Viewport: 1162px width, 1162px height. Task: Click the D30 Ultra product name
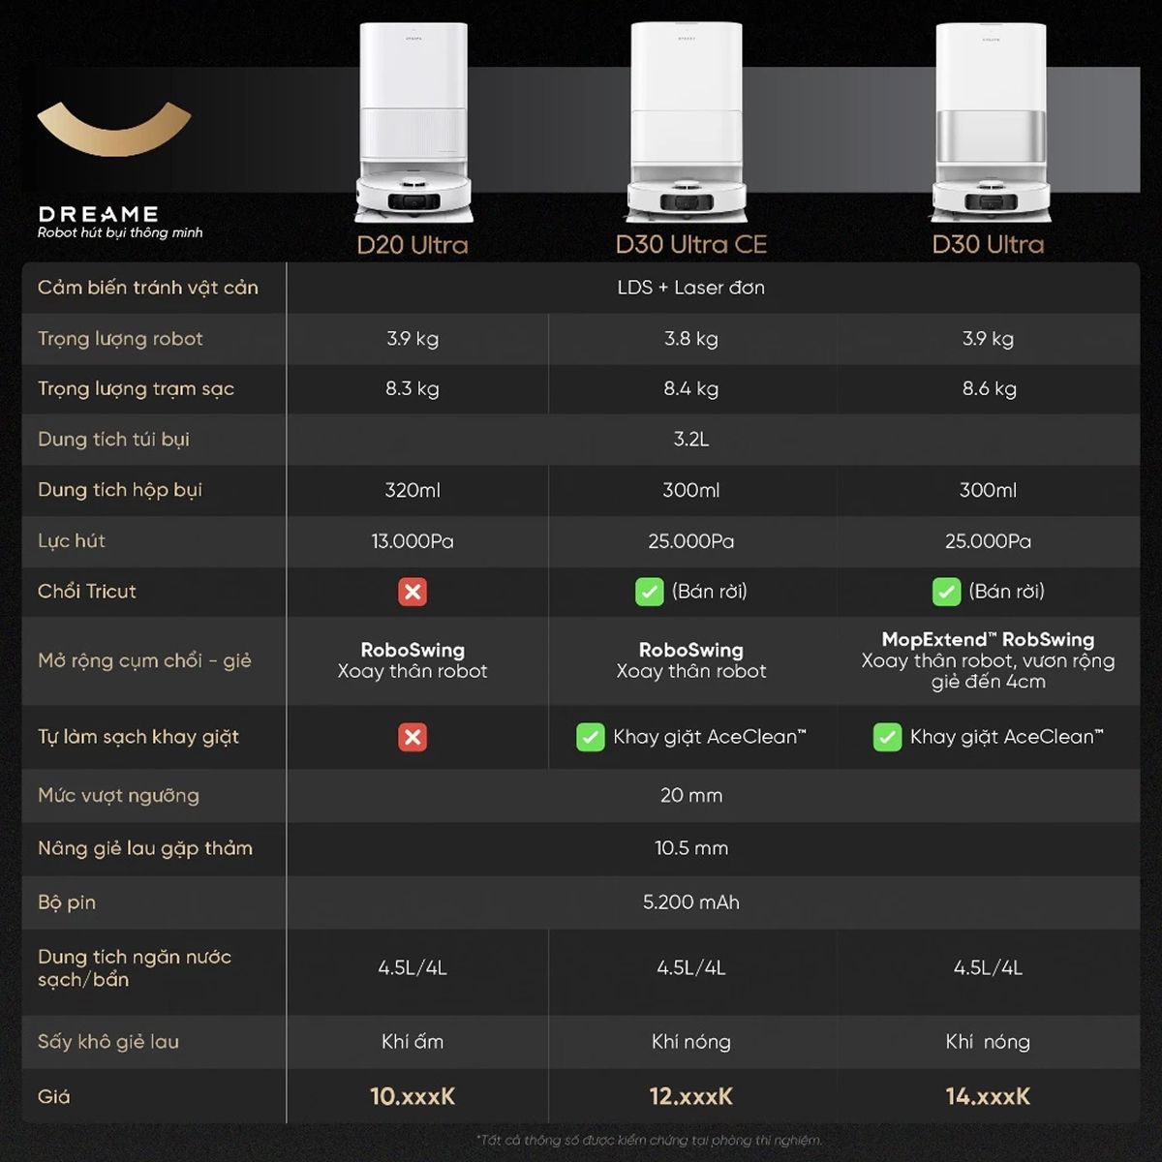click(x=989, y=245)
